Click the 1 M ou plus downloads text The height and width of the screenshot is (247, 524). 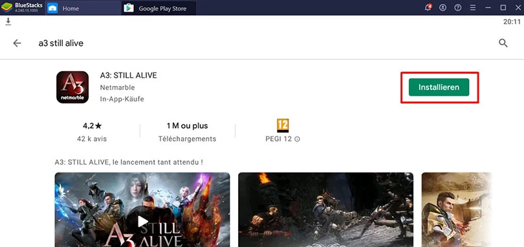(187, 125)
